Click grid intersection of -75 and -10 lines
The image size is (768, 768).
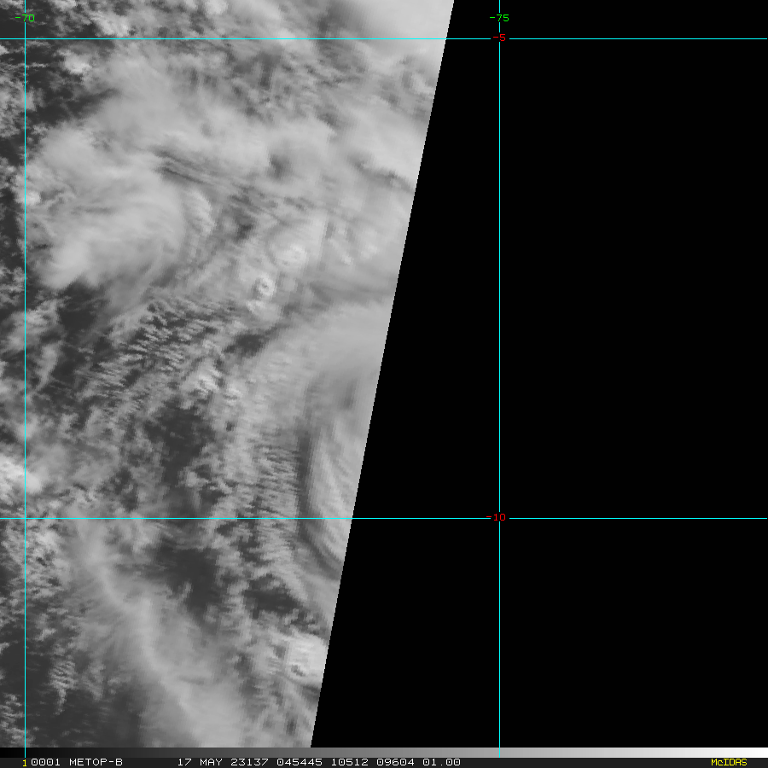coord(499,517)
